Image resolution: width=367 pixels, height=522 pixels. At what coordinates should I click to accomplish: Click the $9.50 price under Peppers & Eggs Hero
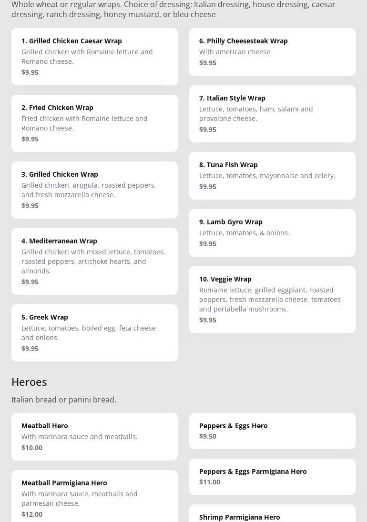pyautogui.click(x=208, y=436)
